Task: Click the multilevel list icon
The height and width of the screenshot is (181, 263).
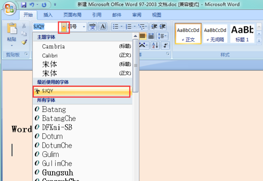Action: tap(142, 26)
